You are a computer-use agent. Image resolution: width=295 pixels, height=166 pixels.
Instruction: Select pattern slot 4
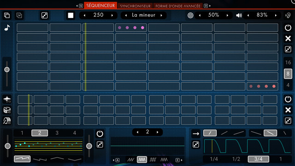coord(75,133)
